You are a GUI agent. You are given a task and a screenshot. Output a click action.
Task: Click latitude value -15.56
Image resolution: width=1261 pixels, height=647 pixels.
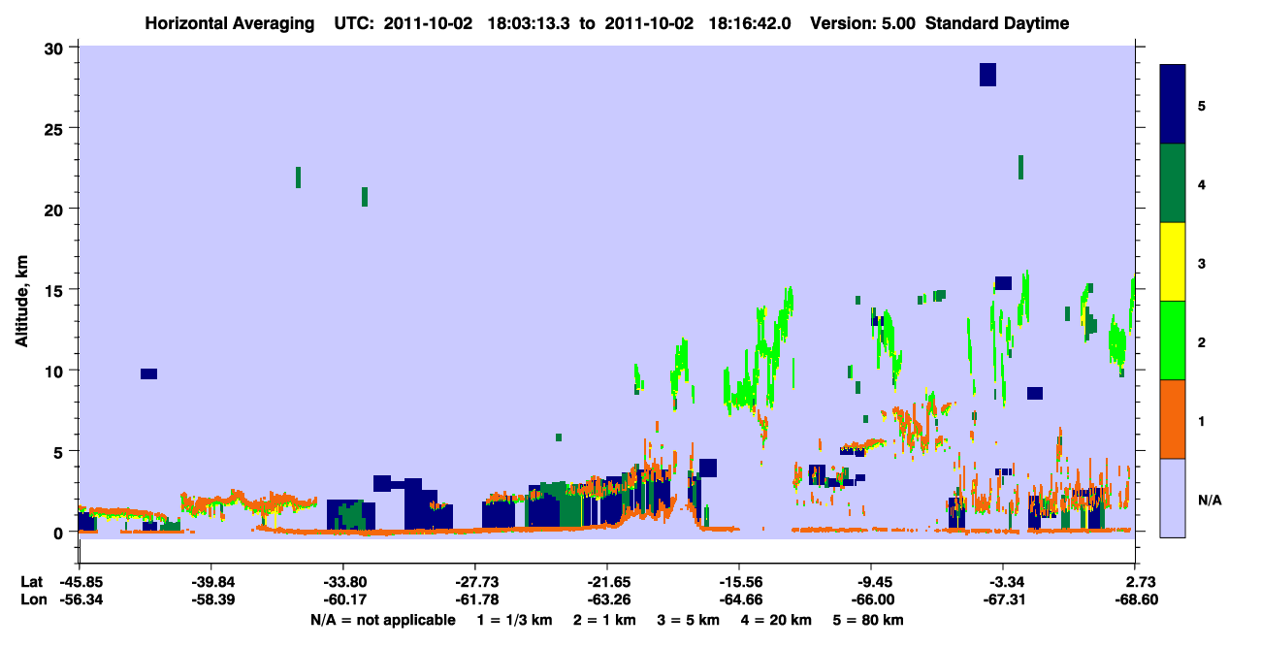pos(738,582)
